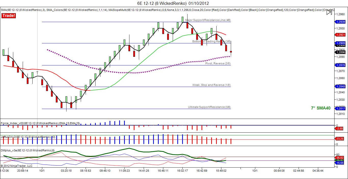The image size is (348, 179).
Task: Click the Ultimate Support/Resistance (0/8) label
Action: [209, 107]
